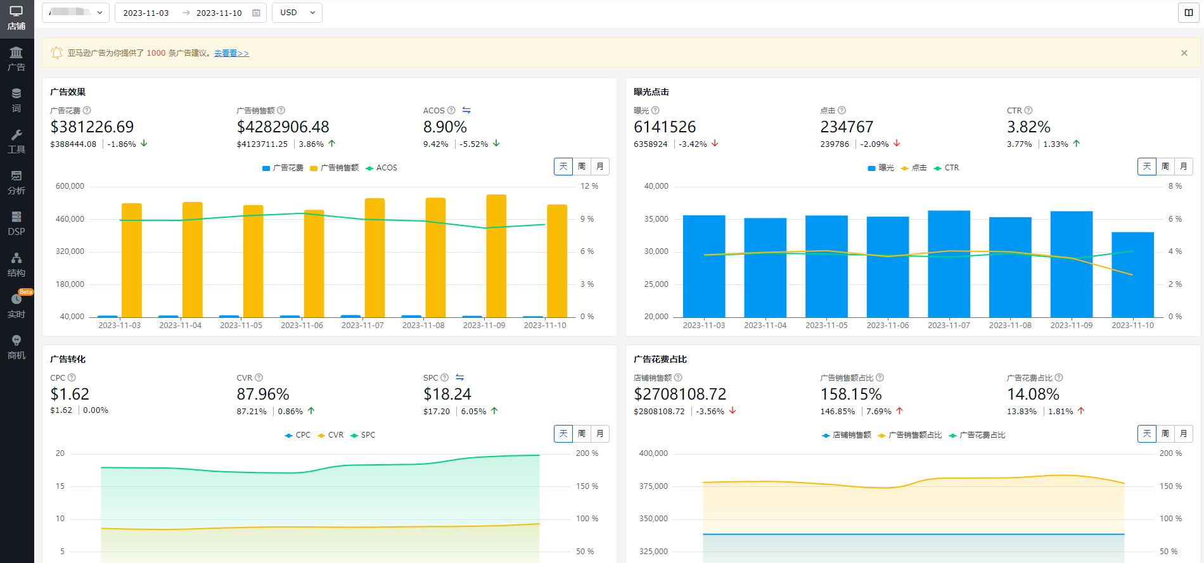
Task: Toggle 店铺销售额 series in 广告花费占比 legend
Action: (847, 435)
